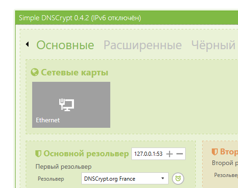Screen dimensions: 238x188
Task: Click the Резольвер label beside DNSCrypt.org France
Action: coord(51,179)
